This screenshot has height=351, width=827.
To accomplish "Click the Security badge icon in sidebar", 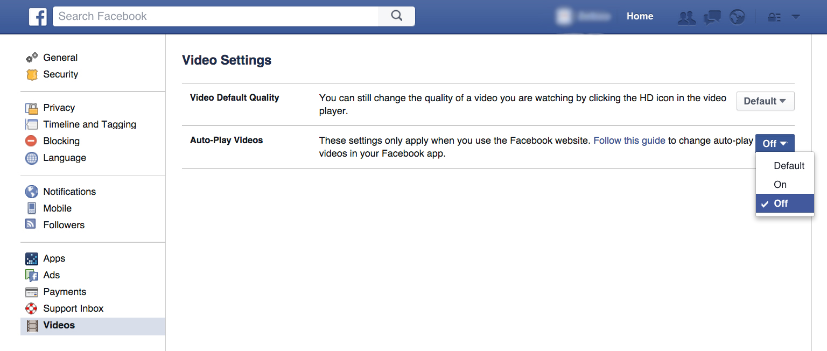I will [x=32, y=75].
